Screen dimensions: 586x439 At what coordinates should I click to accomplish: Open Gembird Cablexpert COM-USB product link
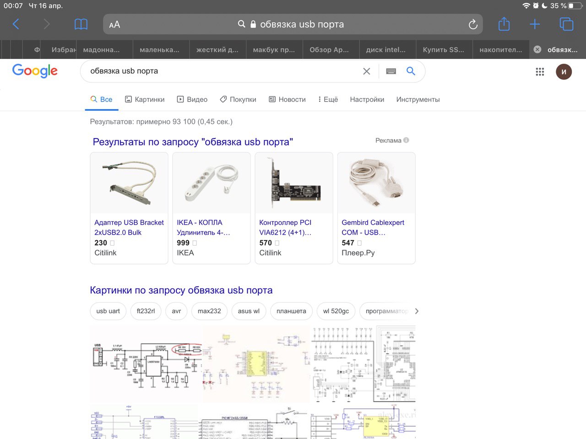373,227
